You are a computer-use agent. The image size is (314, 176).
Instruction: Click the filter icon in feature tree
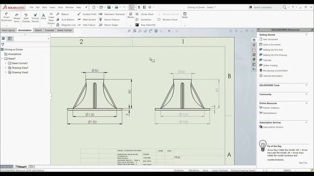click(2, 44)
